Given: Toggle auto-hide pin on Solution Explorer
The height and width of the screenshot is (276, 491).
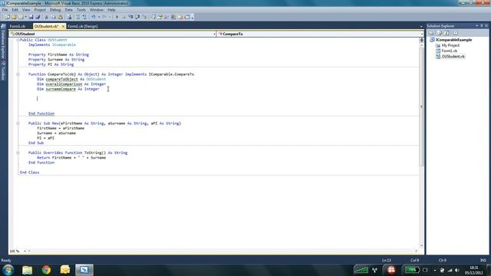Looking at the screenshot, I should [x=482, y=26].
